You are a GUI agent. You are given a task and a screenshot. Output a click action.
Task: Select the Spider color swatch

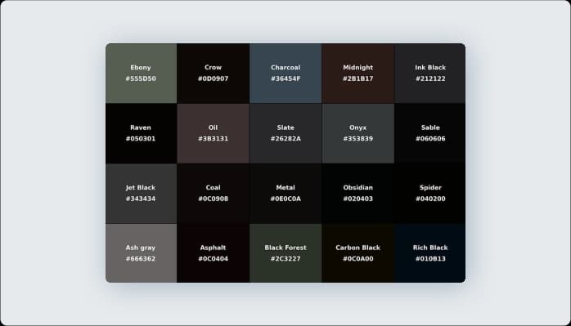click(x=430, y=193)
